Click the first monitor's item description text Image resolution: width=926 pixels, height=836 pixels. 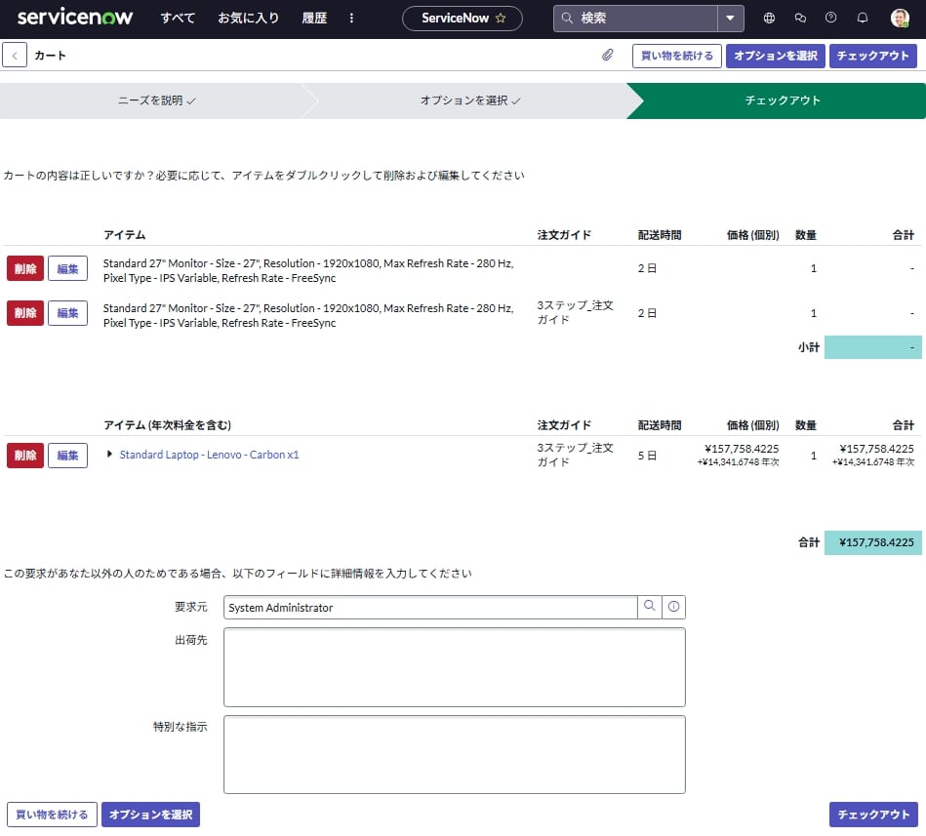pos(308,270)
